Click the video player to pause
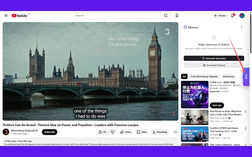Screen dimensions: 252x157 (x=90, y=71)
